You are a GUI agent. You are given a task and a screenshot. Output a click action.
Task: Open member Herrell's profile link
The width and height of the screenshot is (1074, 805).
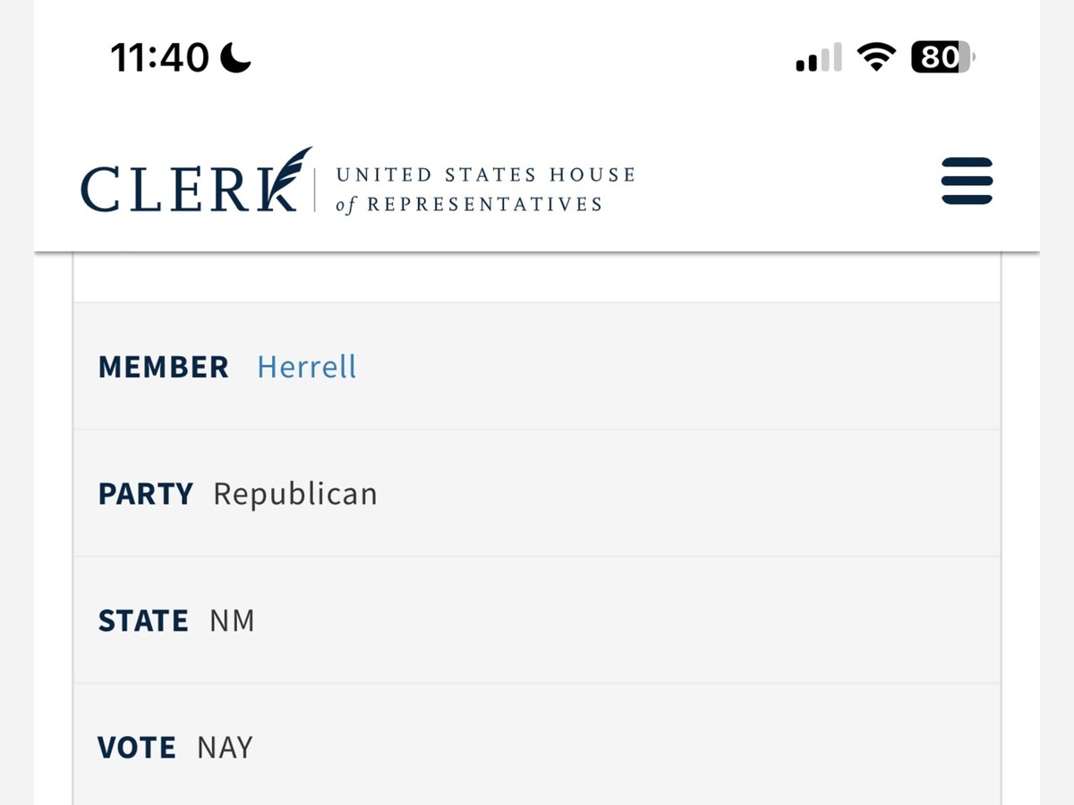[x=306, y=367]
